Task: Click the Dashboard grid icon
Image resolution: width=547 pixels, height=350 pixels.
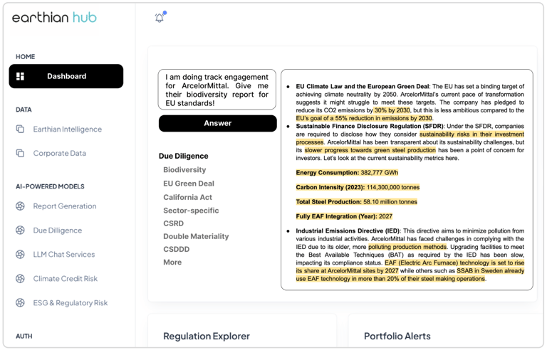Action: click(20, 76)
